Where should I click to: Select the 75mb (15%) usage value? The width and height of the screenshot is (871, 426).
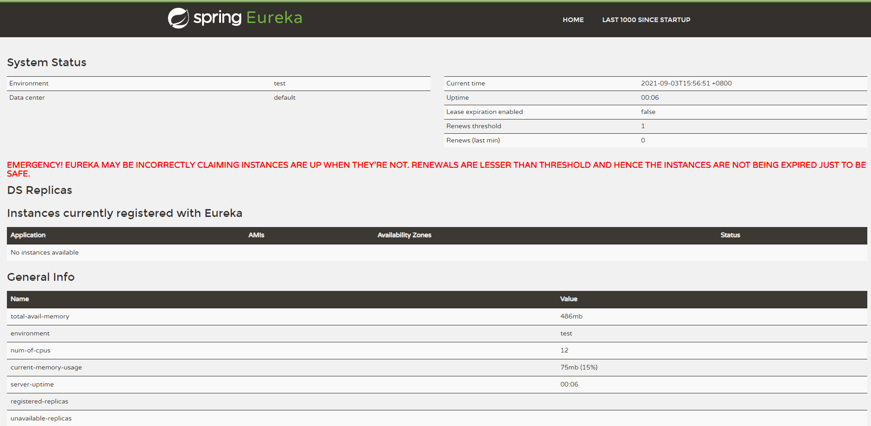[x=579, y=367]
